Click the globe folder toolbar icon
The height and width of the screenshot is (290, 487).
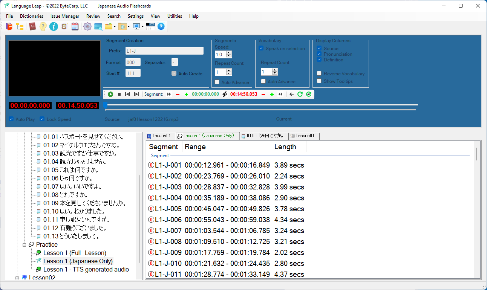pyautogui.click(x=123, y=26)
